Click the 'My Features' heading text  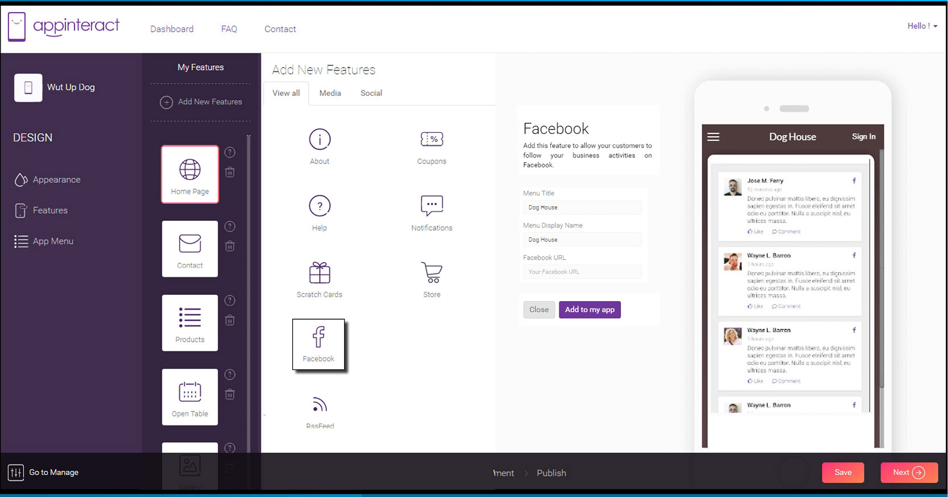201,67
